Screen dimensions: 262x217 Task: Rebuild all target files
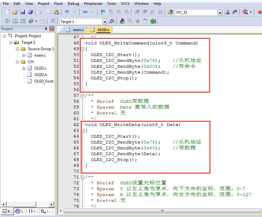[x=23, y=21]
